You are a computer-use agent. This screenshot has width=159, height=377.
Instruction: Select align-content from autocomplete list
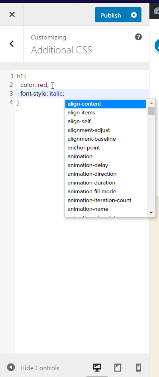106,104
